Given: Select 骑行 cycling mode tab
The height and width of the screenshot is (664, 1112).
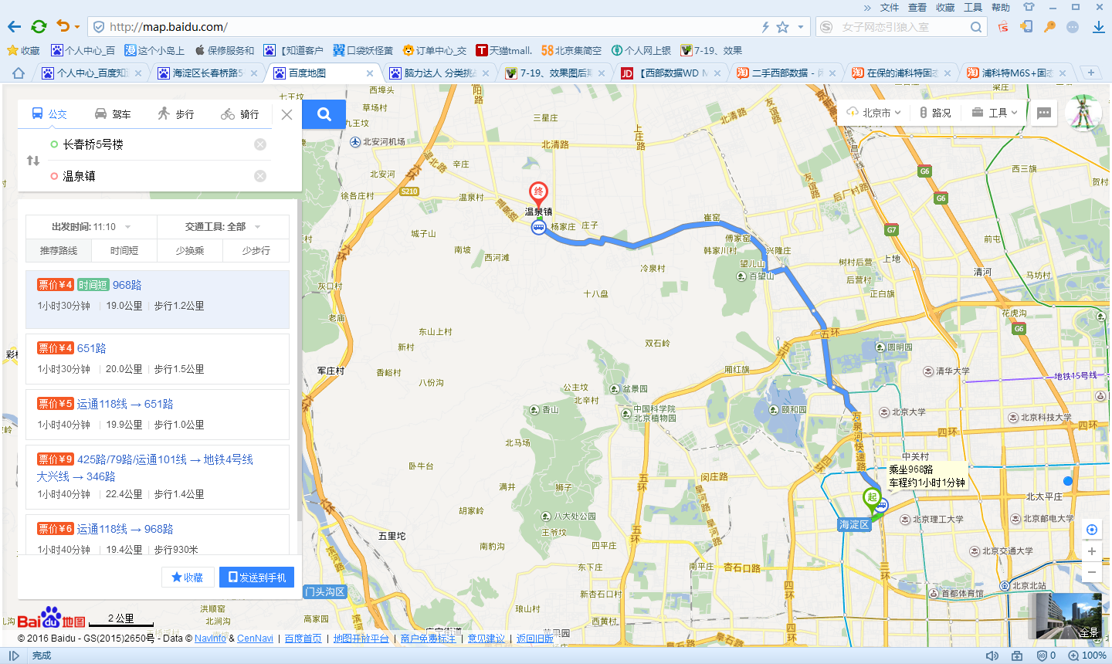Looking at the screenshot, I should click(x=240, y=114).
